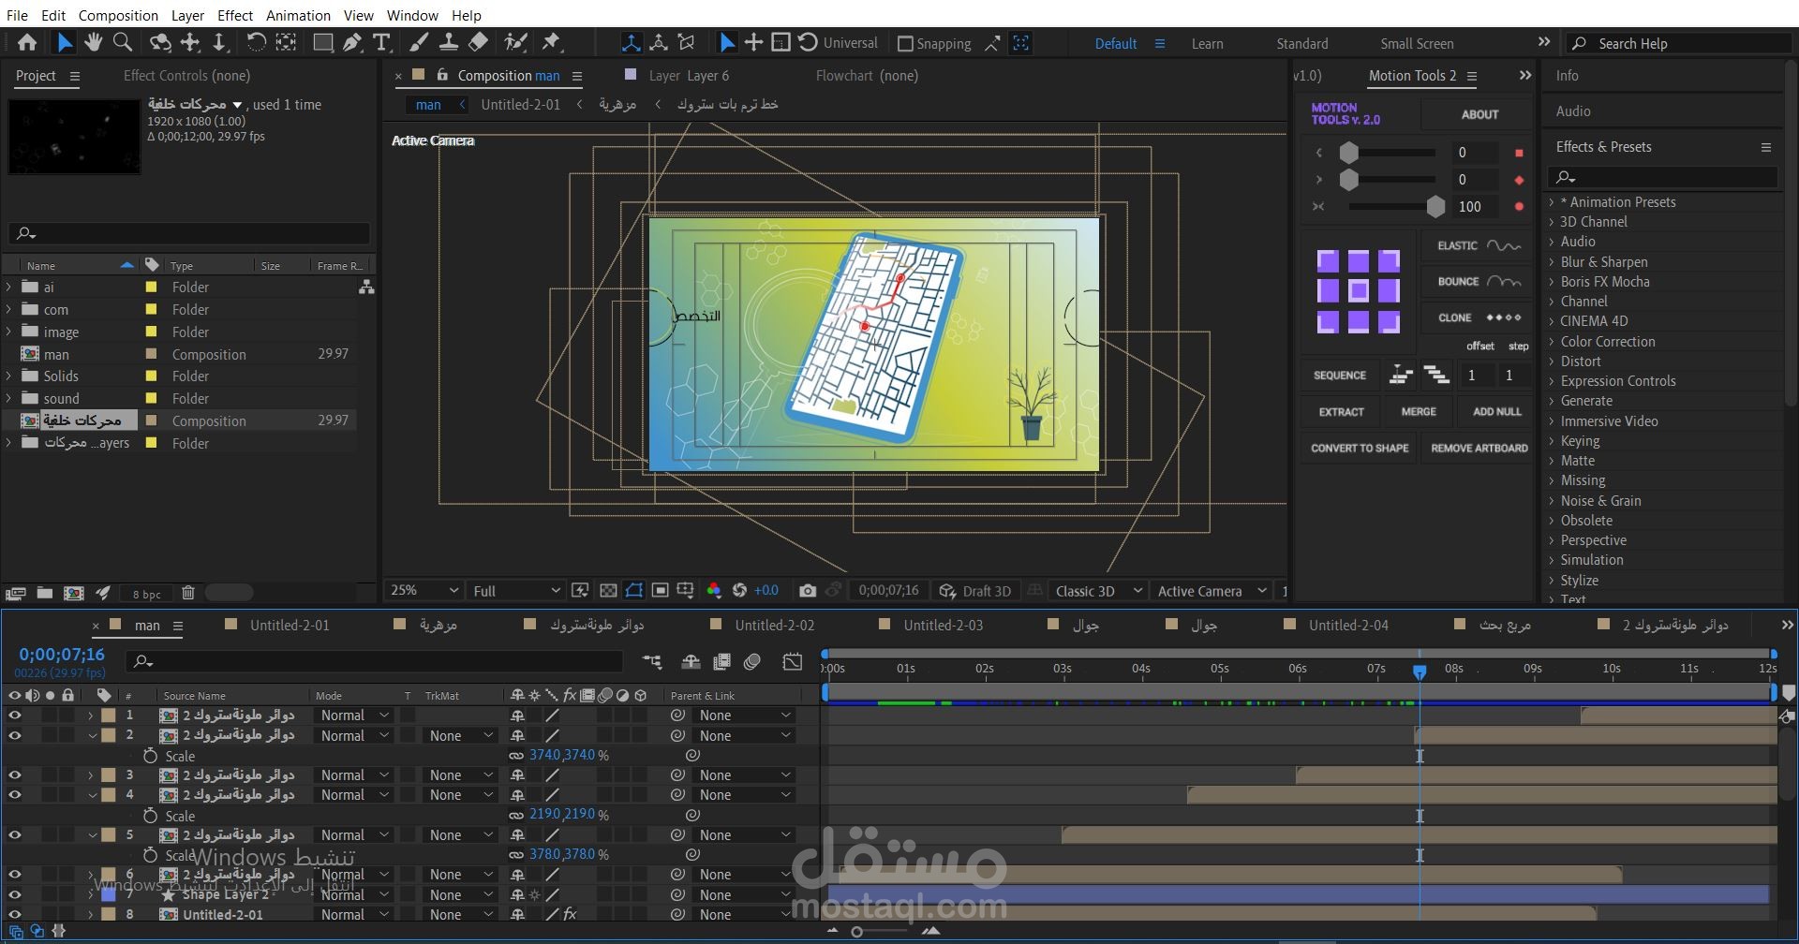Select the Hand tool
This screenshot has width=1799, height=944.
(93, 42)
